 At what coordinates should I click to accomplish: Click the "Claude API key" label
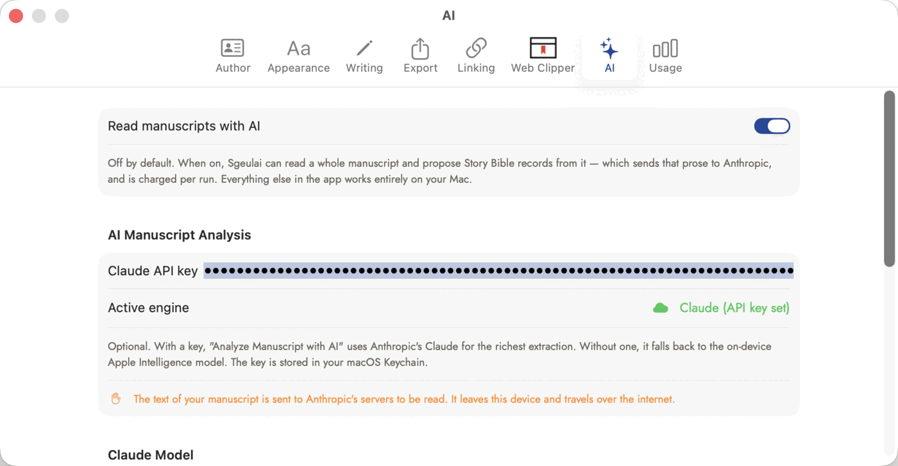point(153,271)
